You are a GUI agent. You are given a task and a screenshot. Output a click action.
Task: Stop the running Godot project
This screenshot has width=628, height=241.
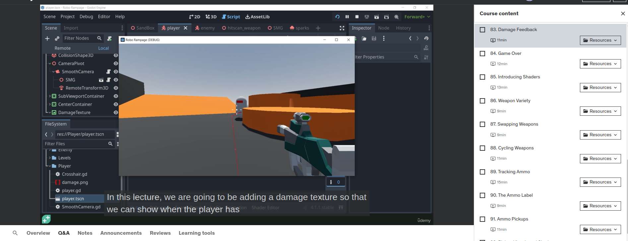(357, 17)
